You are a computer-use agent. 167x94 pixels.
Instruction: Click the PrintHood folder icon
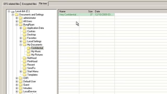25,61
